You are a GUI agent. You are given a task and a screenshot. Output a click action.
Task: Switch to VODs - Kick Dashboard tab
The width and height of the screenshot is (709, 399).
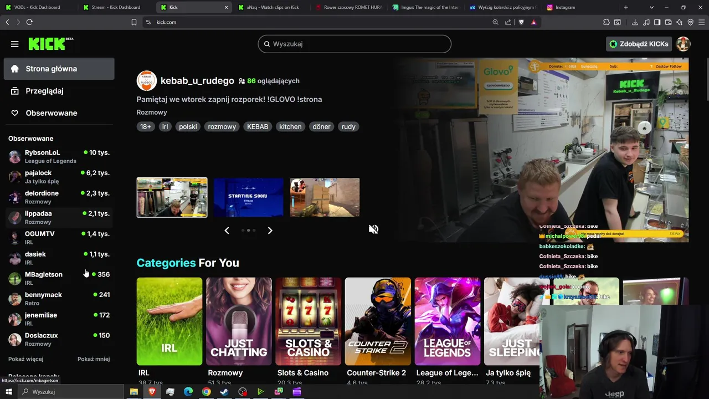coord(38,7)
